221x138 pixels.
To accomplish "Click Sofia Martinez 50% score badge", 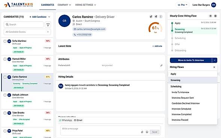I will pyautogui.click(x=48, y=41).
